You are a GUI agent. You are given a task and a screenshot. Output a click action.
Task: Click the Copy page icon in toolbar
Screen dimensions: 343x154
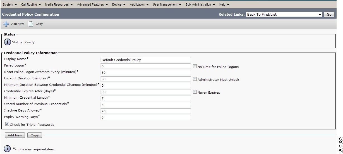click(31, 24)
